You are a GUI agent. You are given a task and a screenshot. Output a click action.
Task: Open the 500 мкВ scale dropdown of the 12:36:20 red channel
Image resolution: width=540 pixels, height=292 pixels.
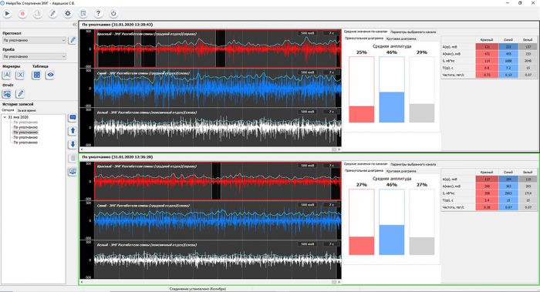point(308,166)
